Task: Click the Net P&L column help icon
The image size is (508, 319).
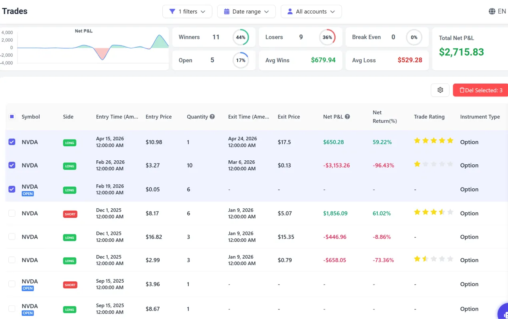Action: pos(348,117)
